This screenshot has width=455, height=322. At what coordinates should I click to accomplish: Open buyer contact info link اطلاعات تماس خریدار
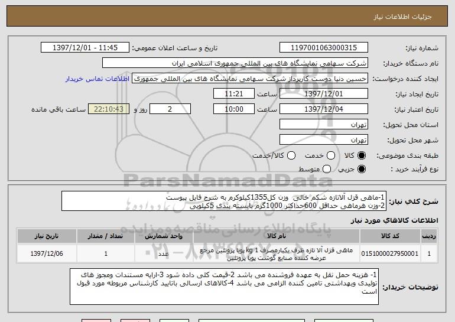pos(97,79)
